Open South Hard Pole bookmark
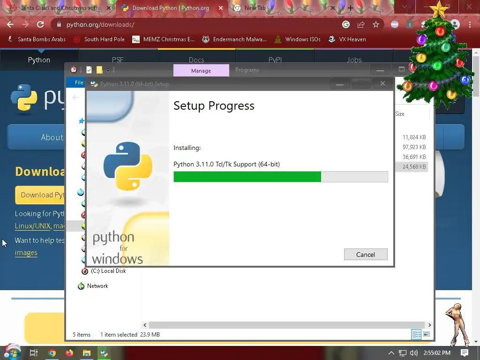The image size is (480, 360). pyautogui.click(x=99, y=39)
